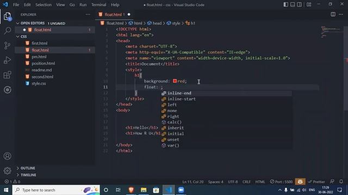This screenshot has width=348, height=195.
Task: Open the Edit menu
Action: coord(27,5)
